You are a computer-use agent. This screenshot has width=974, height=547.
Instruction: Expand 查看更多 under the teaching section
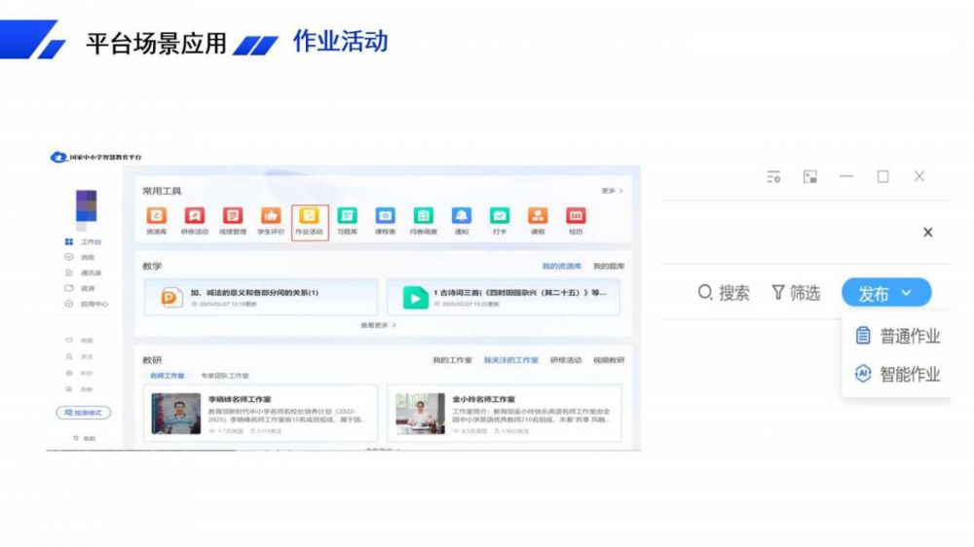click(379, 325)
